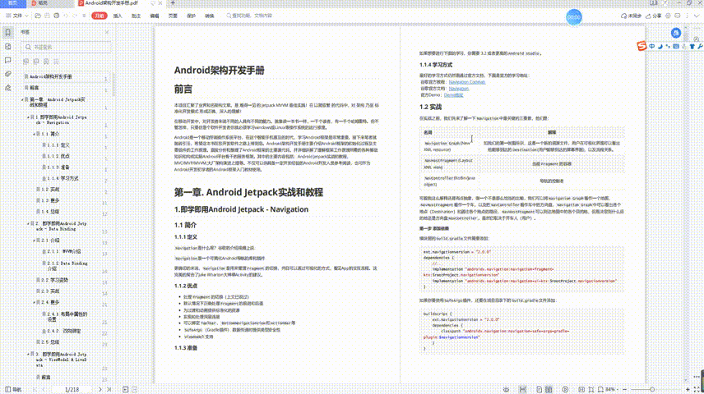Image resolution: width=704 pixels, height=394 pixels.
Task: Collapse the 1.1 简介 bookmark node
Action: coord(34,134)
